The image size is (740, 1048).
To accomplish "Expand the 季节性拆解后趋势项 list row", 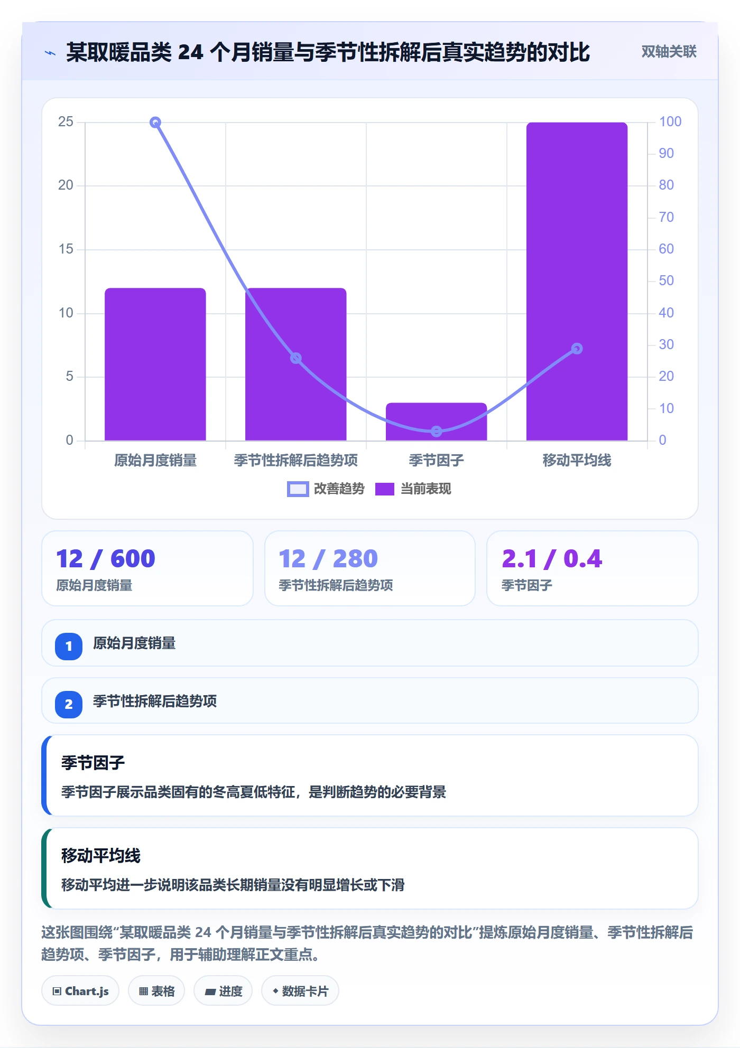I will click(x=370, y=701).
